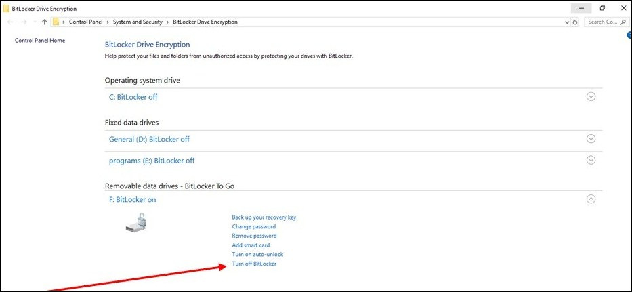Click Back up your recovery key

pos(264,217)
